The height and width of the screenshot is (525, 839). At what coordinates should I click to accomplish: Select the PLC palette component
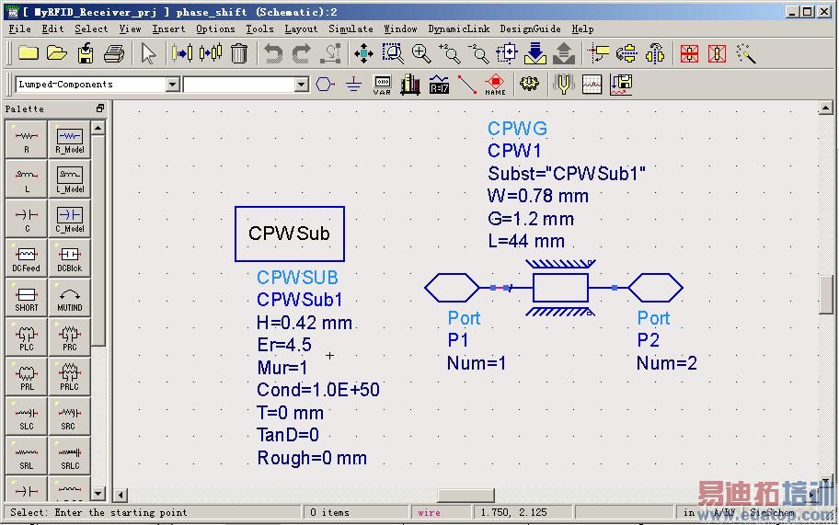pyautogui.click(x=26, y=337)
